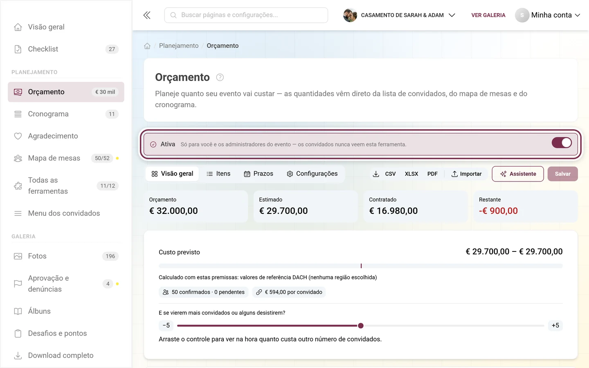Click the Salvar button
The width and height of the screenshot is (589, 368).
pyautogui.click(x=563, y=174)
